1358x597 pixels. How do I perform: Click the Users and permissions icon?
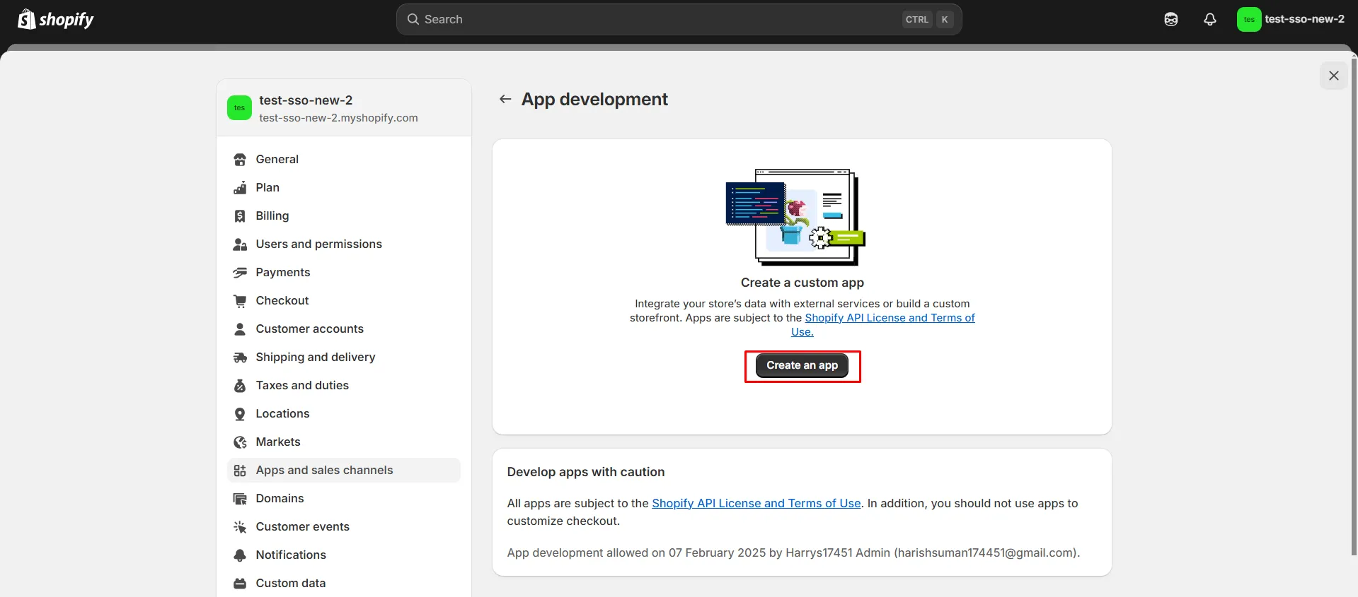click(240, 244)
